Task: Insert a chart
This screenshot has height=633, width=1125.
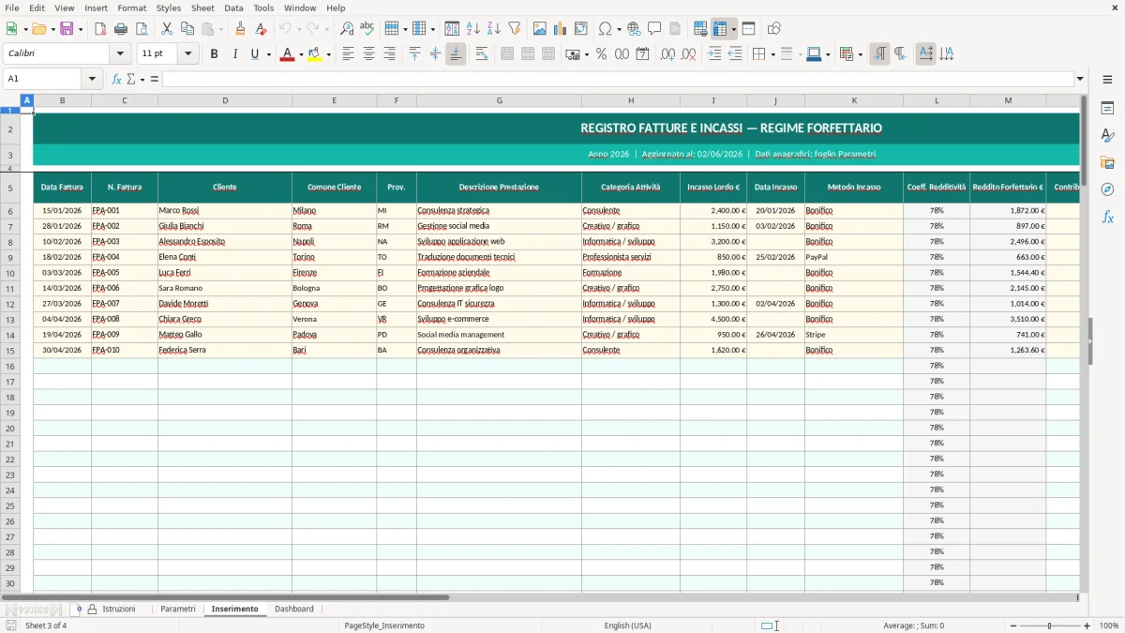Action: coord(561,29)
